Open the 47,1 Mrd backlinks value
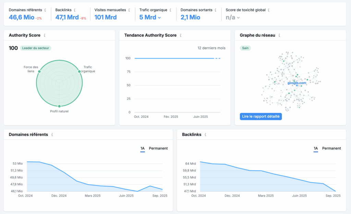Image resolution: width=351 pixels, height=214 pixels. [67, 17]
